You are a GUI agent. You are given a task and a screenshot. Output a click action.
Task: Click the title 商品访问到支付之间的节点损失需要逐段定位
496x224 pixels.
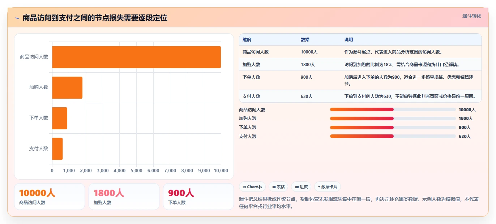point(95,18)
